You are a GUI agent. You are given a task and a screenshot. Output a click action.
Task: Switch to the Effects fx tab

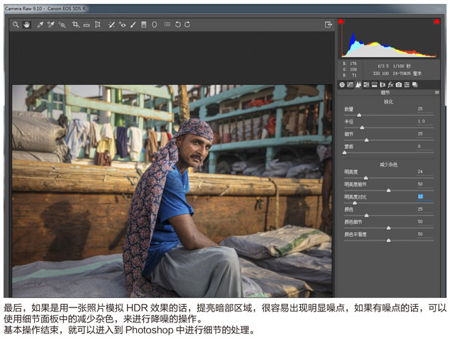tap(391, 85)
